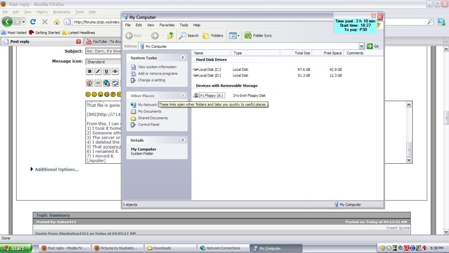449x253 pixels.
Task: Click Strikethrough formatting button in reply form
Action: pyautogui.click(x=115, y=71)
